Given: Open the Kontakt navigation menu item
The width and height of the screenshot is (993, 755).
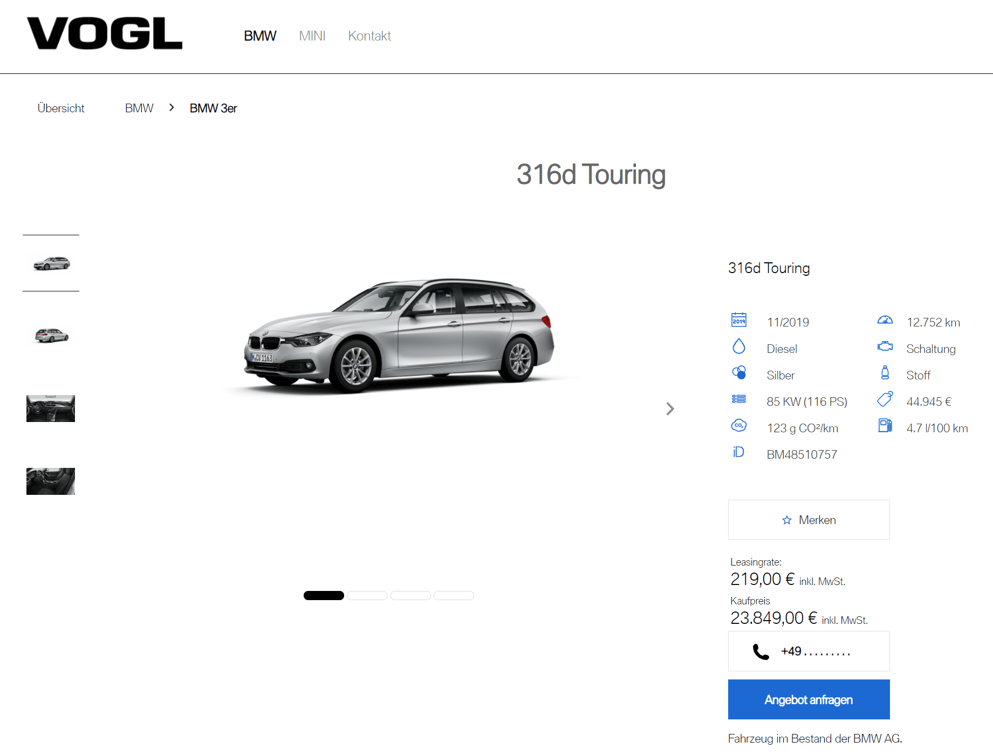Looking at the screenshot, I should pos(369,36).
